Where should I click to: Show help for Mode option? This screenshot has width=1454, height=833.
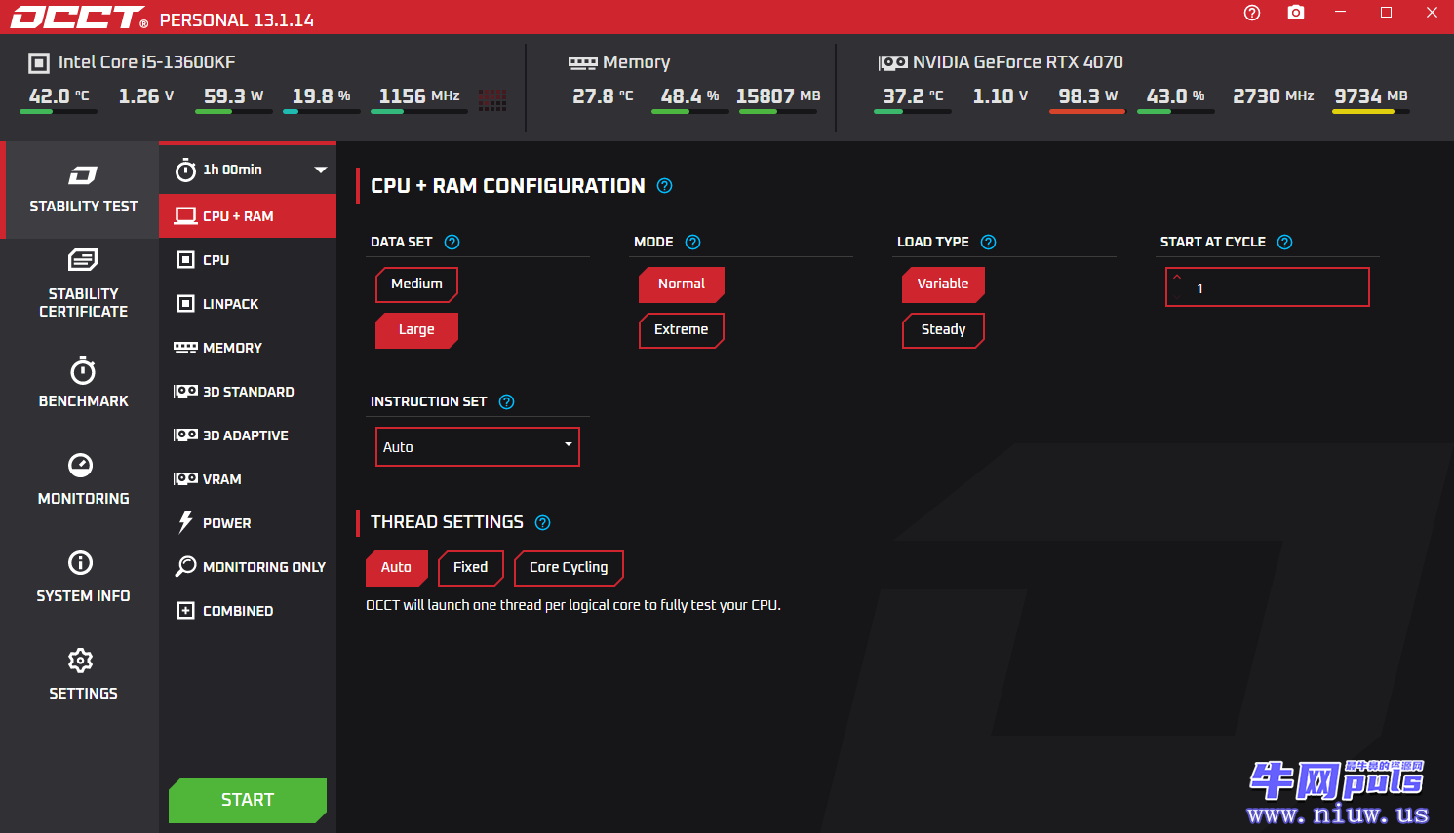click(692, 242)
